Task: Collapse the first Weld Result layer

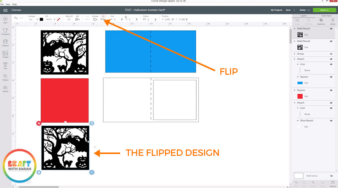Action: coord(295,28)
